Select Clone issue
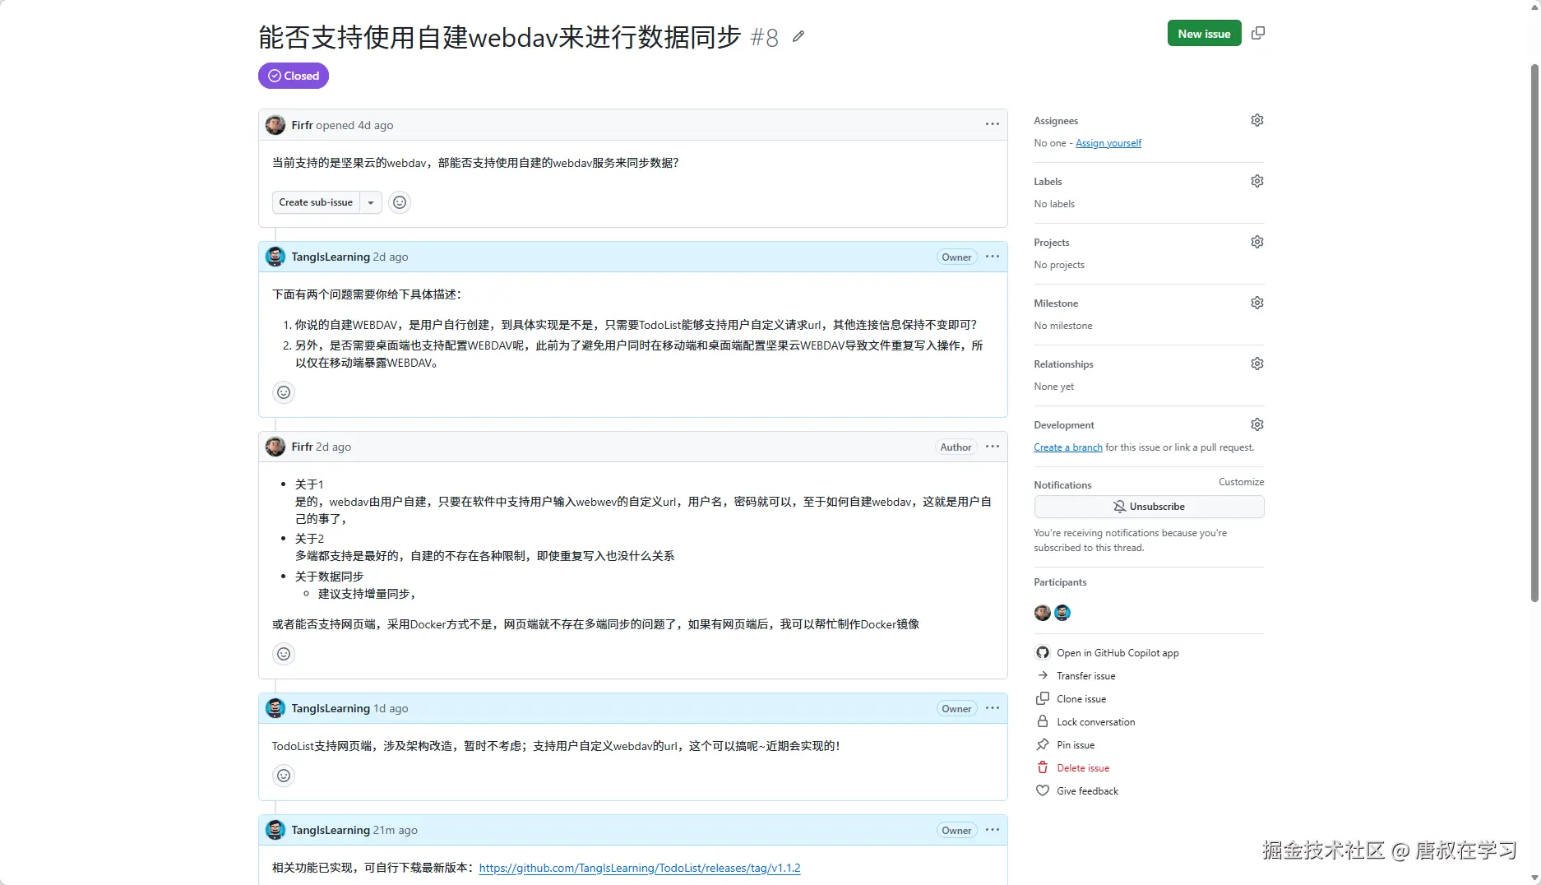Viewport: 1541px width, 885px height. [1081, 699]
